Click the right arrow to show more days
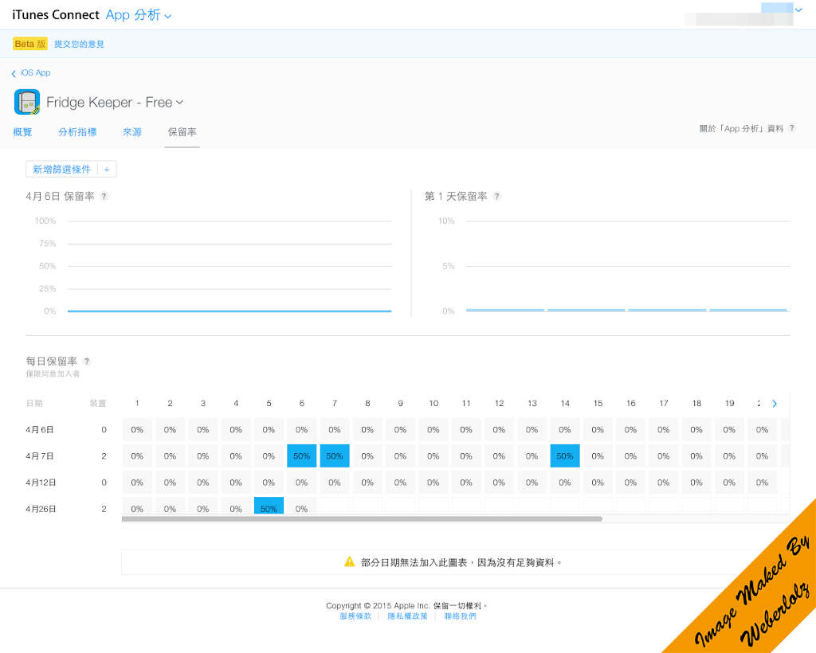The width and height of the screenshot is (816, 653). click(774, 404)
